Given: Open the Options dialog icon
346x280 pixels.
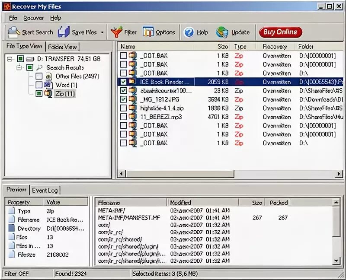Looking at the screenshot, I should coord(148,32).
